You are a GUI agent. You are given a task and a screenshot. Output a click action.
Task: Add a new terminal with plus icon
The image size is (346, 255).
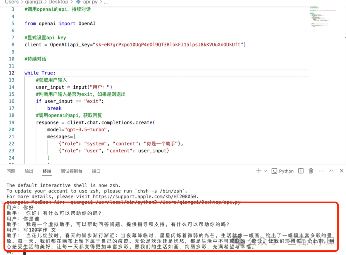pyautogui.click(x=259, y=171)
